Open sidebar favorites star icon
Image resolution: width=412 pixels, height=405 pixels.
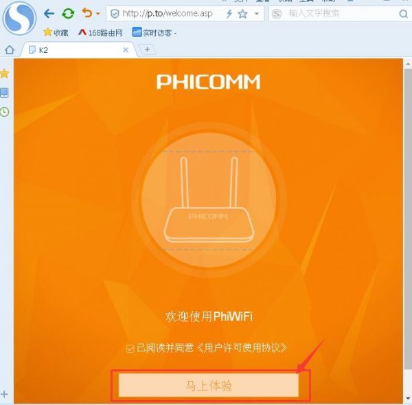(5, 74)
